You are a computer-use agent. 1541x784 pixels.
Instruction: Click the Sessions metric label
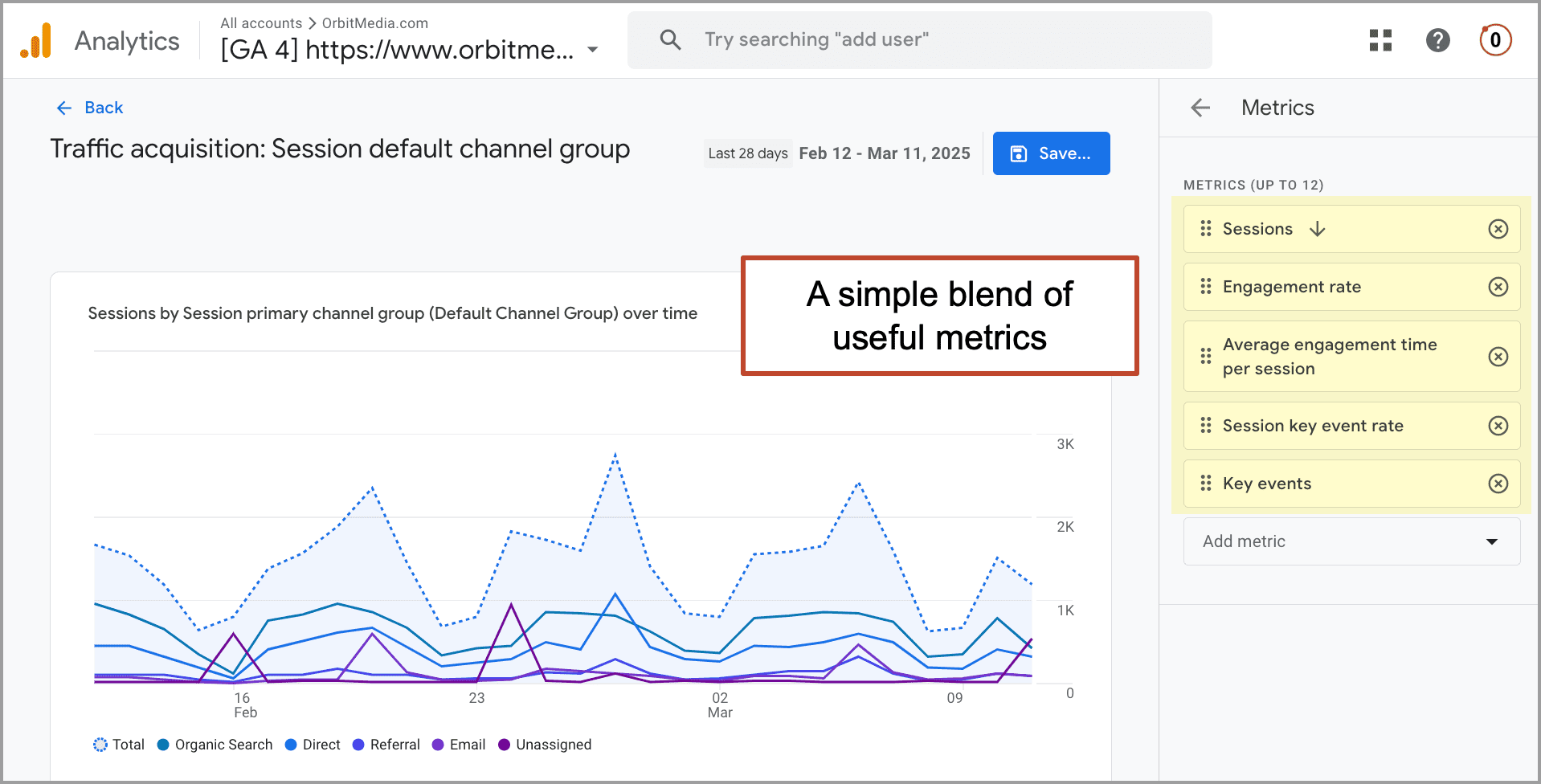click(1257, 229)
